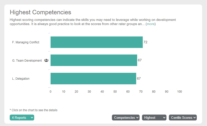Screen dimensions: 207x126
Task: Click the chevron on 4 Reports button
Action: click(32, 118)
